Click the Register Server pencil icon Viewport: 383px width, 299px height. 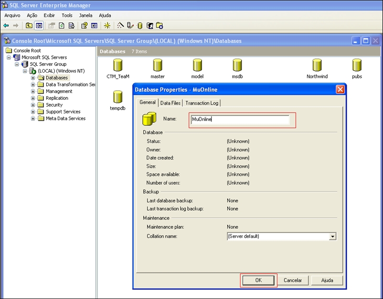click(130, 25)
